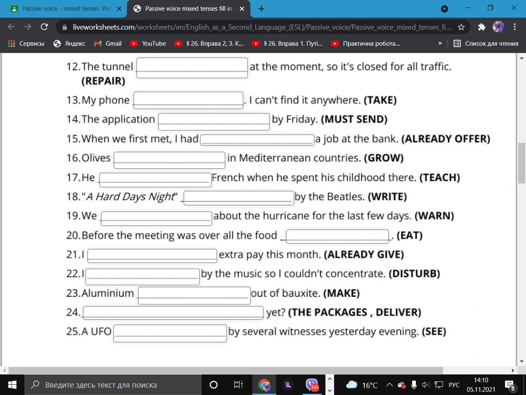
Task: Click the browser back arrow
Action: pos(11,27)
